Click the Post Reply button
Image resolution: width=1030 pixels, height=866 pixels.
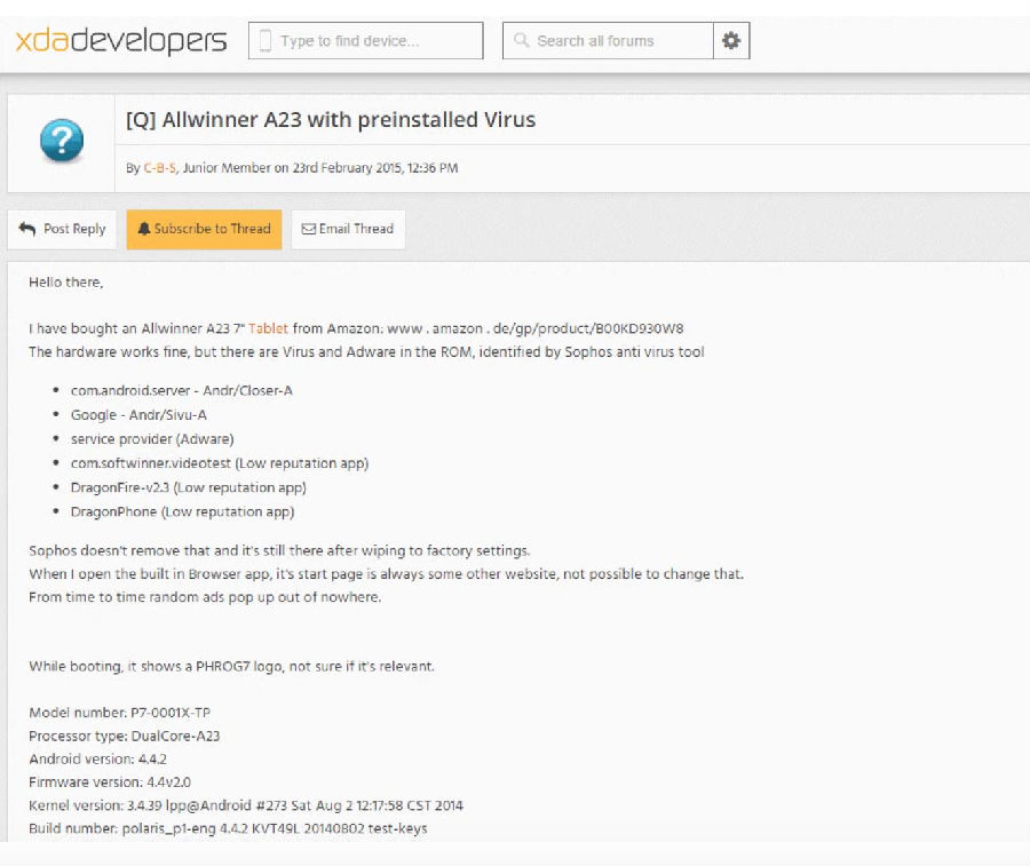(62, 229)
